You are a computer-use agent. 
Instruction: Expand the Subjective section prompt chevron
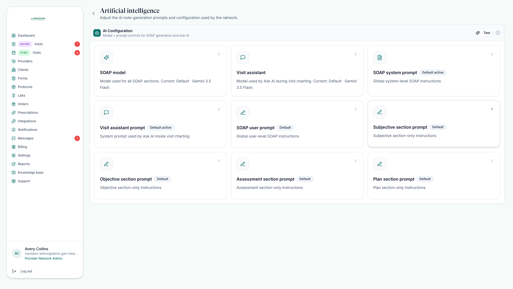coord(492,109)
